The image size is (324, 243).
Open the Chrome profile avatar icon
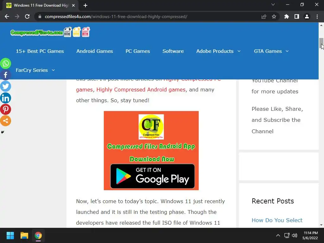click(307, 16)
